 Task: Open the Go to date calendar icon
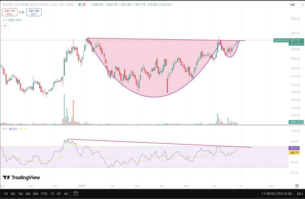tap(75, 194)
